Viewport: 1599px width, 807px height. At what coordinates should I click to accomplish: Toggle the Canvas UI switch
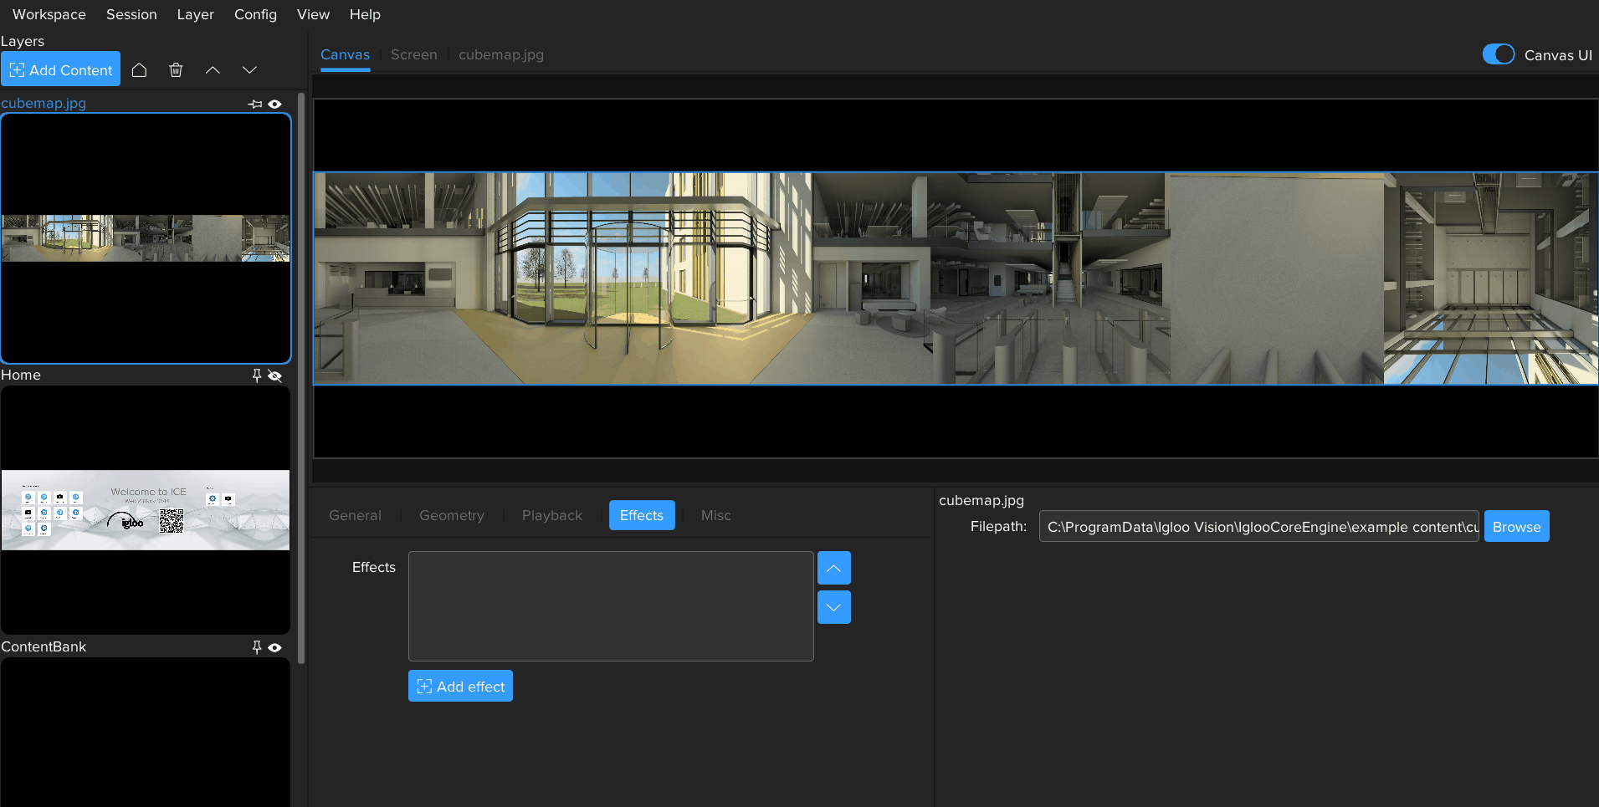[x=1498, y=54]
